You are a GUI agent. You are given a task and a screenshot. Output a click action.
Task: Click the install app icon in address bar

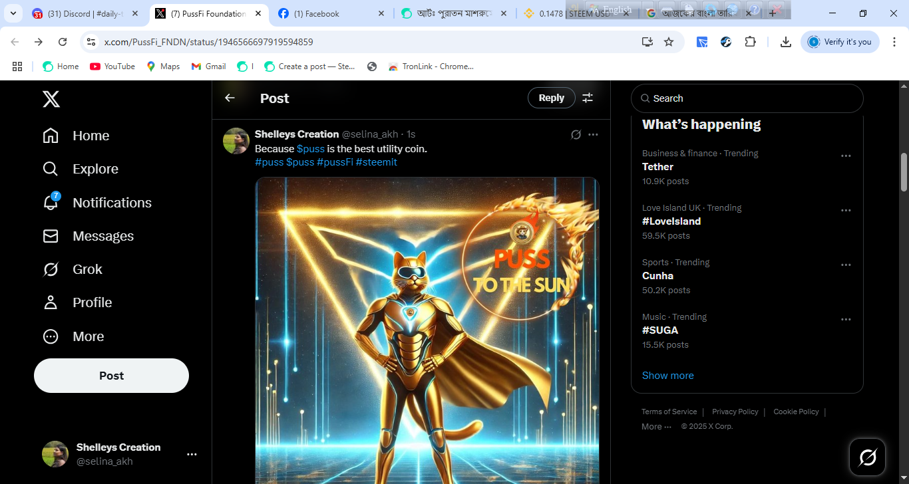[x=647, y=42]
